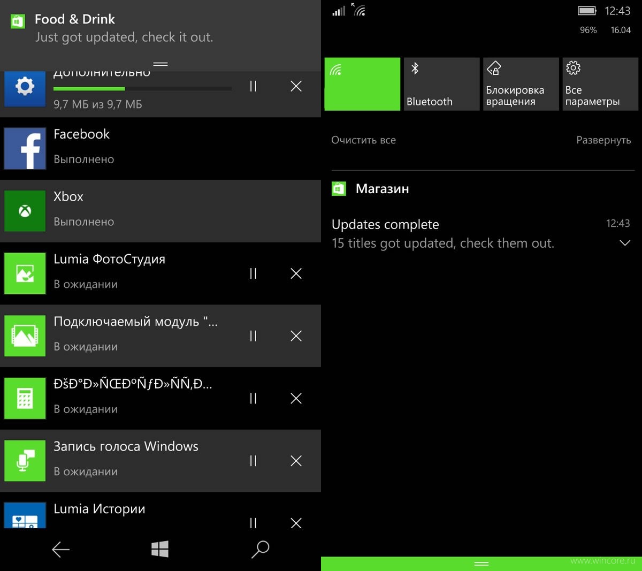The image size is (642, 571).
Task: Cancel the Lumia Истории update
Action: [x=296, y=523]
